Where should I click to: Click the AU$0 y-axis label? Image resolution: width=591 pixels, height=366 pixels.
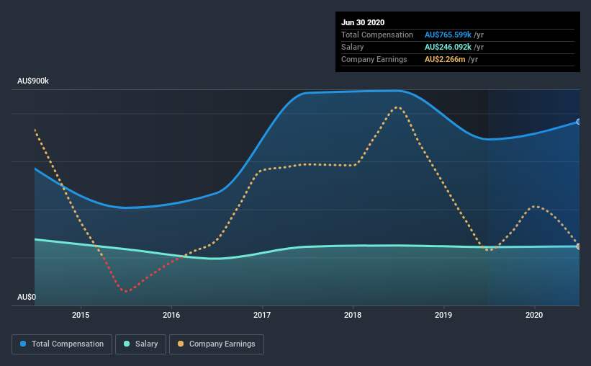27,298
